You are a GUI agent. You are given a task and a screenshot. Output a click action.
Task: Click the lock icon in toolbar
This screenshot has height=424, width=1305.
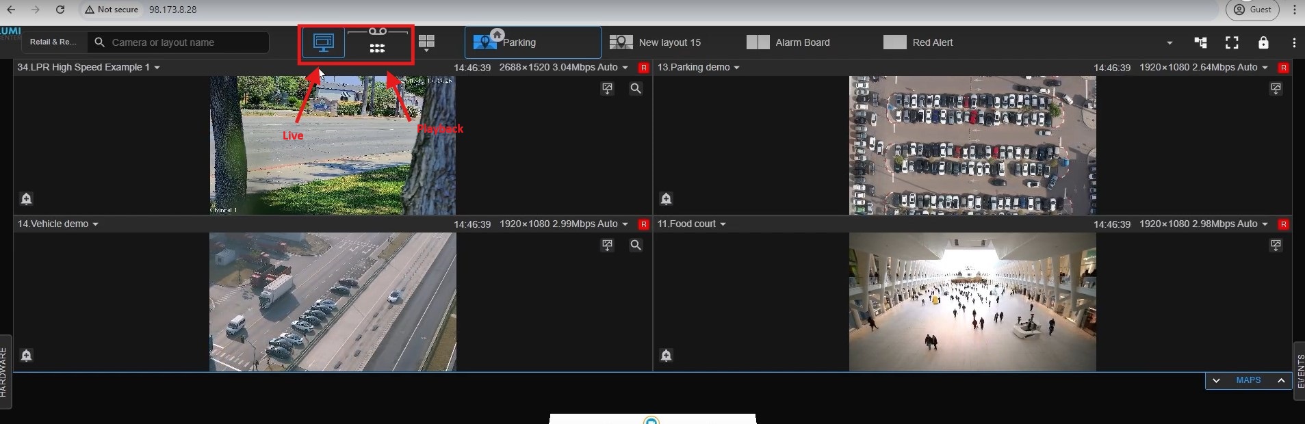(x=1263, y=42)
